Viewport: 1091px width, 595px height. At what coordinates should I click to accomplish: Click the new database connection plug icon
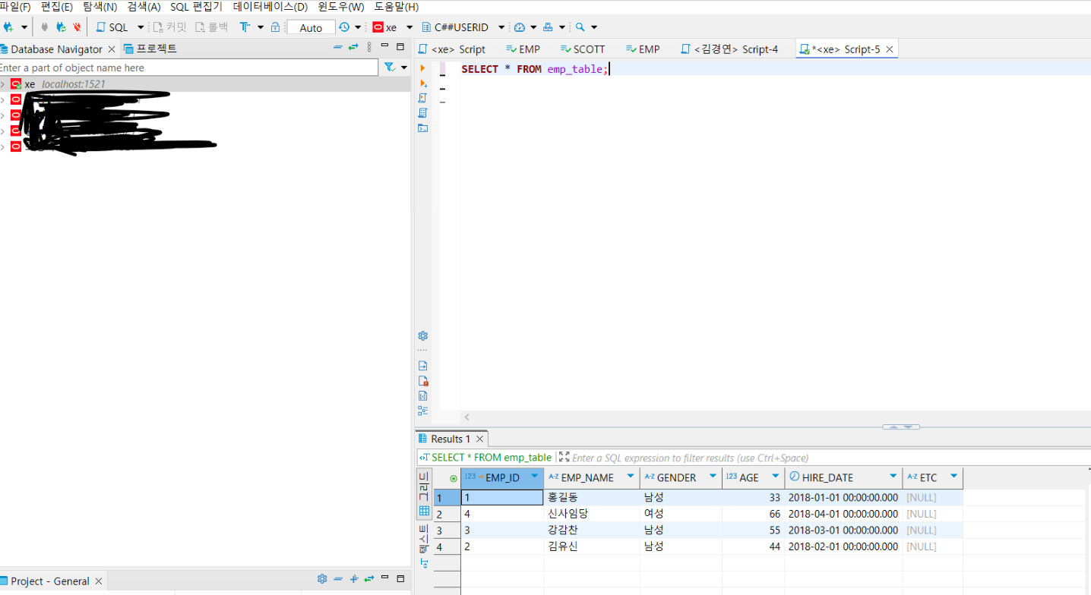point(8,27)
